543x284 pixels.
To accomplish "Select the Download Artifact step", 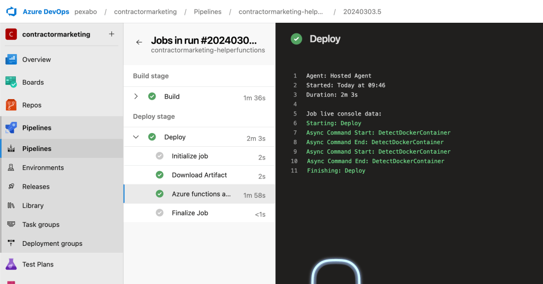I will pos(200,175).
